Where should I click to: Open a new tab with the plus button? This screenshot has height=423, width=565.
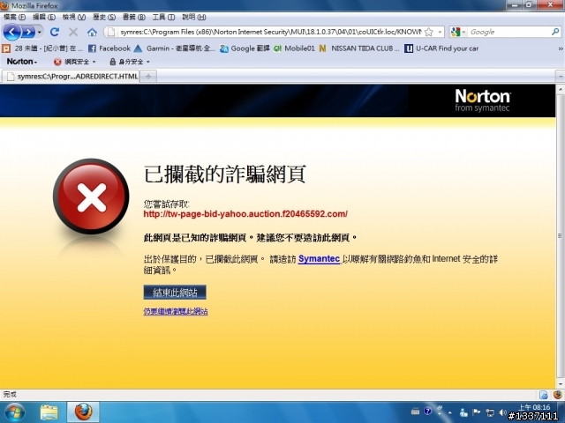tap(148, 77)
